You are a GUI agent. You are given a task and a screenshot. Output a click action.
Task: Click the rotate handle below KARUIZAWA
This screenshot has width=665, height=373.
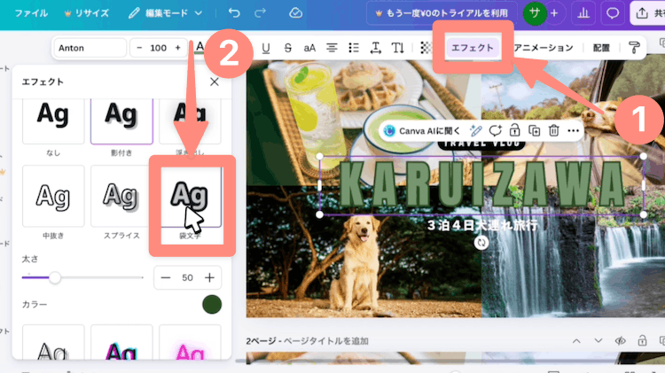pyautogui.click(x=481, y=243)
